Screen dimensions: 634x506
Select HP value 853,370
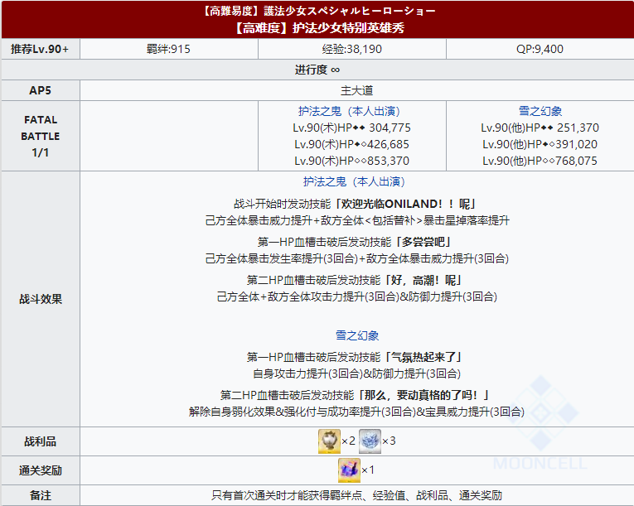point(388,161)
